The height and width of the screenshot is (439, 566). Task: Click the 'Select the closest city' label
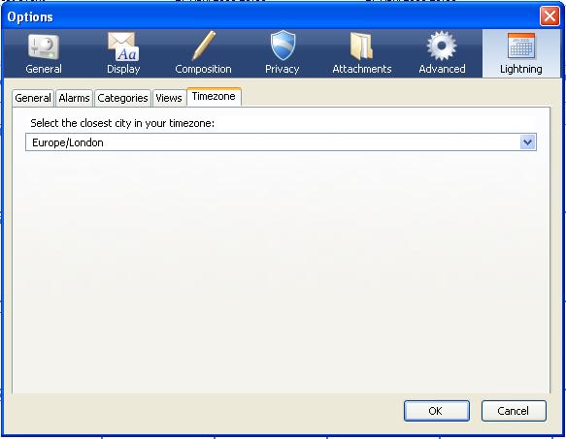122,123
